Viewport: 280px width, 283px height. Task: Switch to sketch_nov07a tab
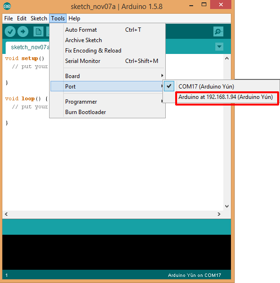[x=28, y=47]
